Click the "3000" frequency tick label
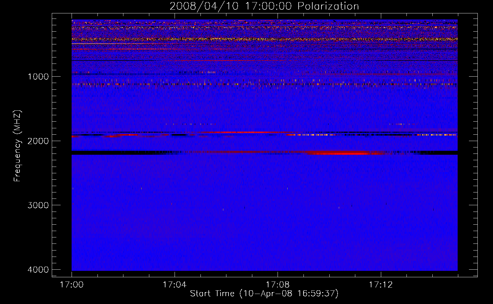The image size is (493, 304). (x=38, y=205)
